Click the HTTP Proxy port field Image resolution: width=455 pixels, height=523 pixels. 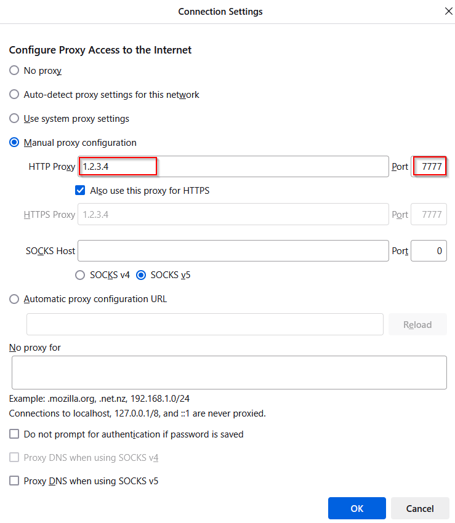[x=429, y=166]
